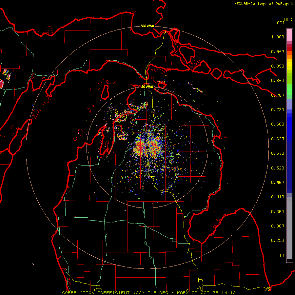This screenshot has width=295, height=295.
Task: Click the Correlation Coefficient caption at bottom
Action: 149,293
